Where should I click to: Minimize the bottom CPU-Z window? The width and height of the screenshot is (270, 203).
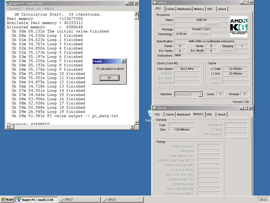(241, 108)
